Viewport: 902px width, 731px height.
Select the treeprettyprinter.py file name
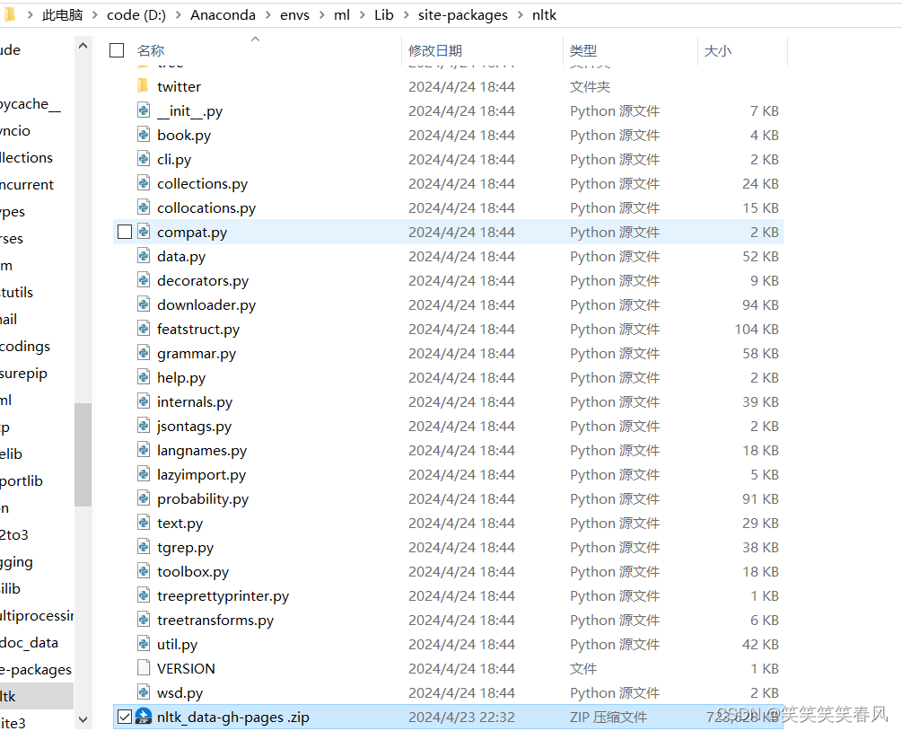tap(223, 595)
